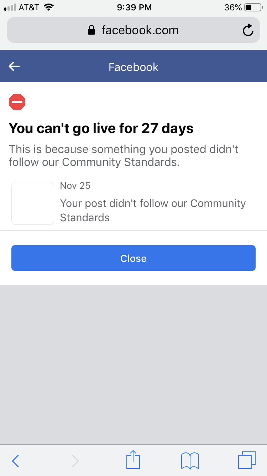Viewport: 267px width, 476px height.
Task: Tap the Nov 25 post date
Action: click(75, 186)
